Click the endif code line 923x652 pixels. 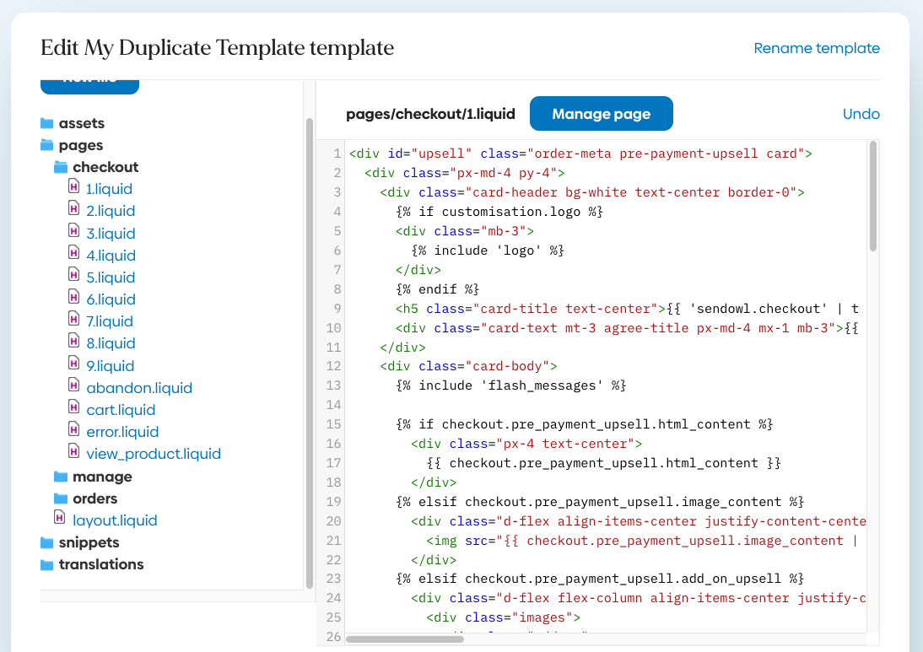click(437, 289)
